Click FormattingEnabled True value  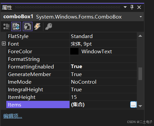coord(77,66)
